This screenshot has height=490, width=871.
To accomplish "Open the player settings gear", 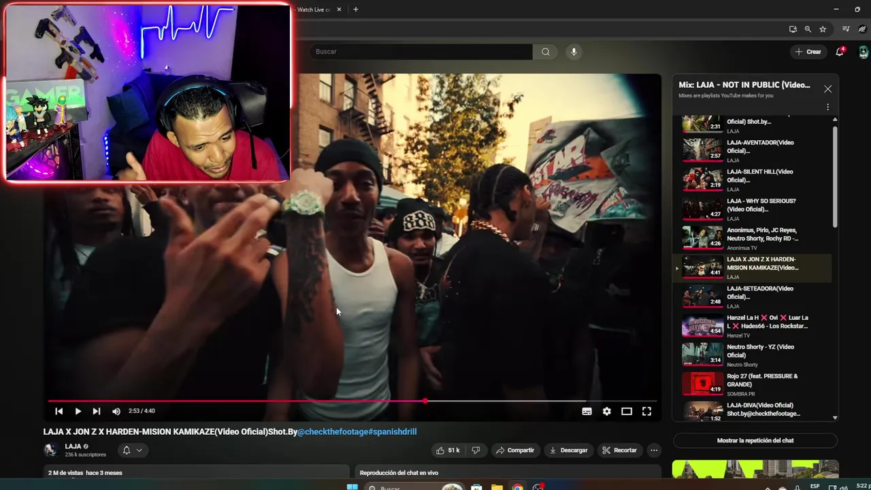I will [606, 411].
